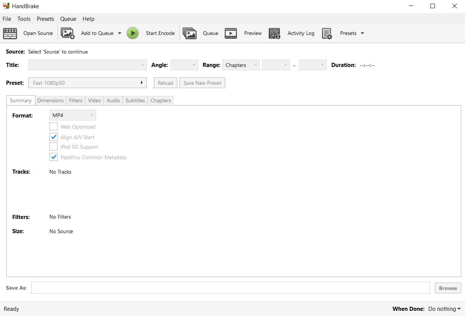Open the Format dropdown showing MP4
Screen dimensions: 465x316
click(72, 115)
